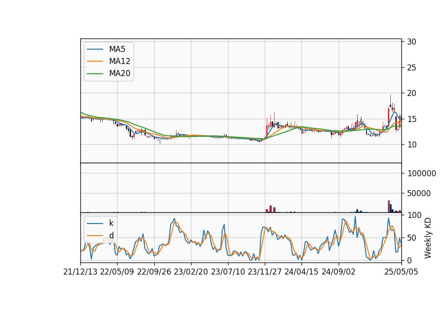Click the 21/12/13 date tick label
The height and width of the screenshot is (320, 446).
[x=80, y=272]
